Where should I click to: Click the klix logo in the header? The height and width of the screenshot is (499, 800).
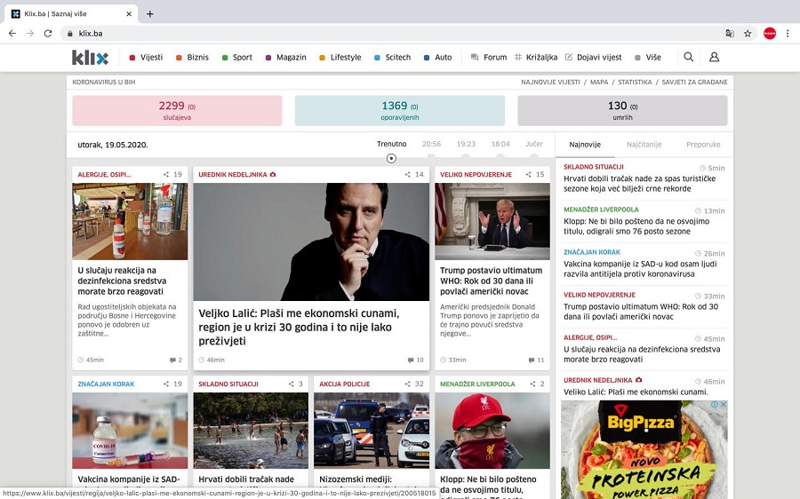[90, 58]
